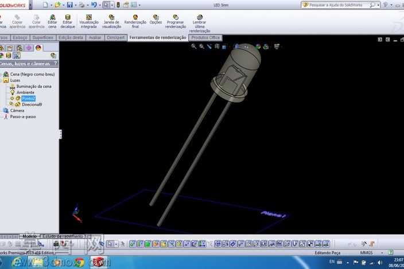Screen dimensions: 404x269
Task: Click Colar aparência button
Action: point(36,22)
